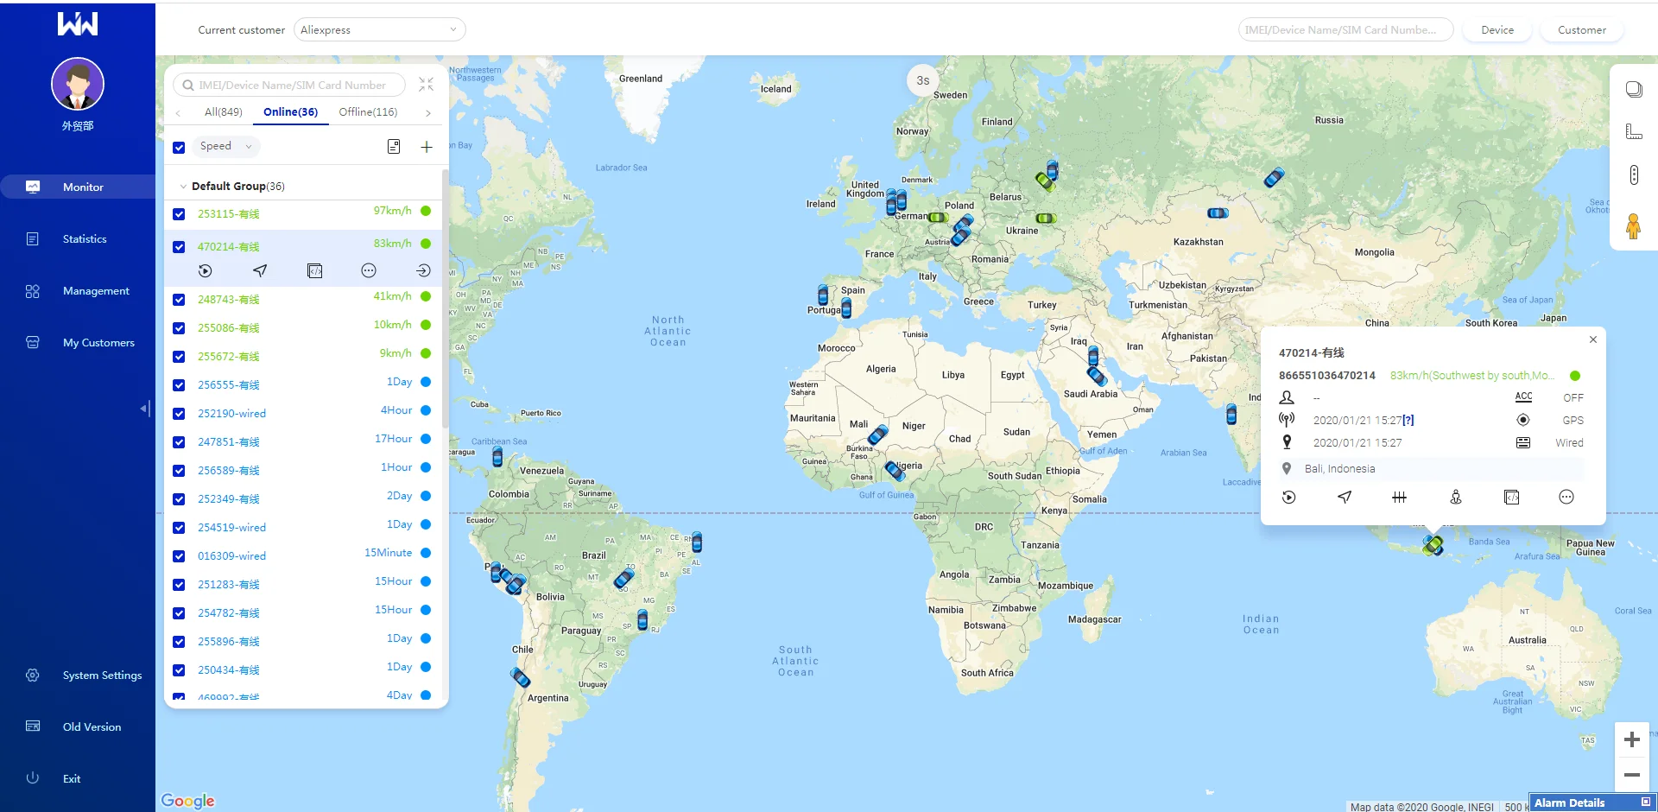Image resolution: width=1658 pixels, height=812 pixels.
Task: Click the tracking arrow icon in the info popup
Action: (x=1345, y=498)
